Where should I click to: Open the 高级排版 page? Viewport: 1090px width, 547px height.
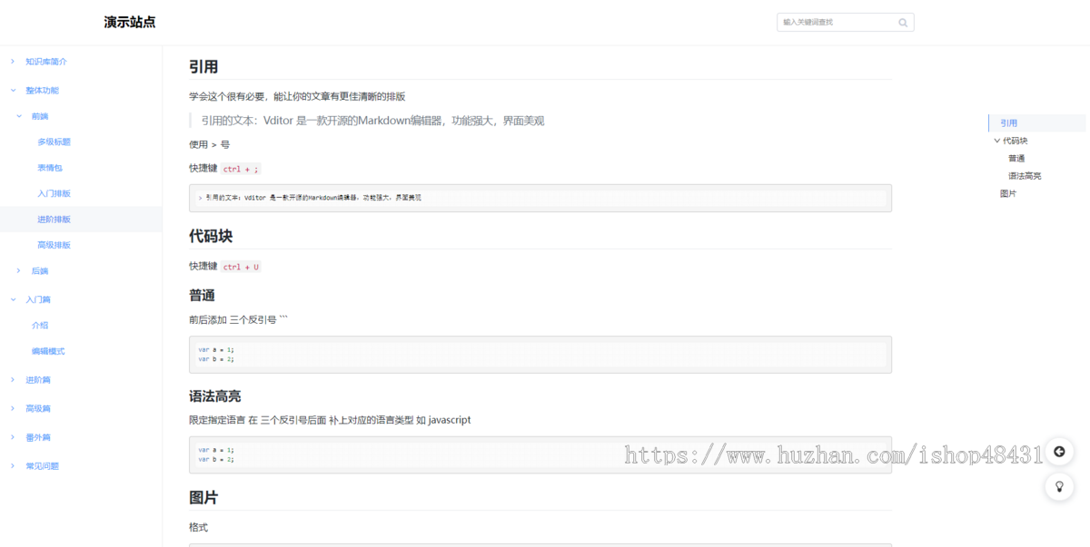[x=54, y=245]
